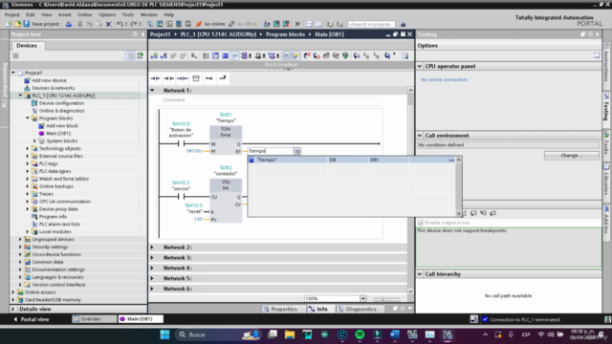Expand Network 5
This screenshot has height=344, width=612.
click(x=153, y=278)
